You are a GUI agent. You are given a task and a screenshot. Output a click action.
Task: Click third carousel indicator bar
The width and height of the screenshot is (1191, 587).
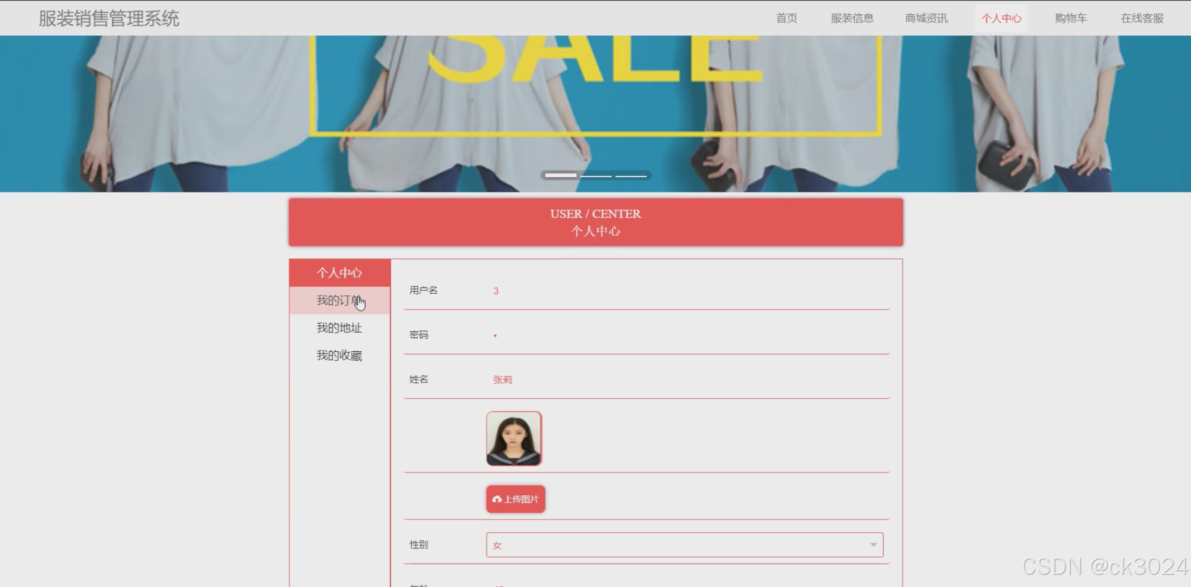pyautogui.click(x=631, y=175)
